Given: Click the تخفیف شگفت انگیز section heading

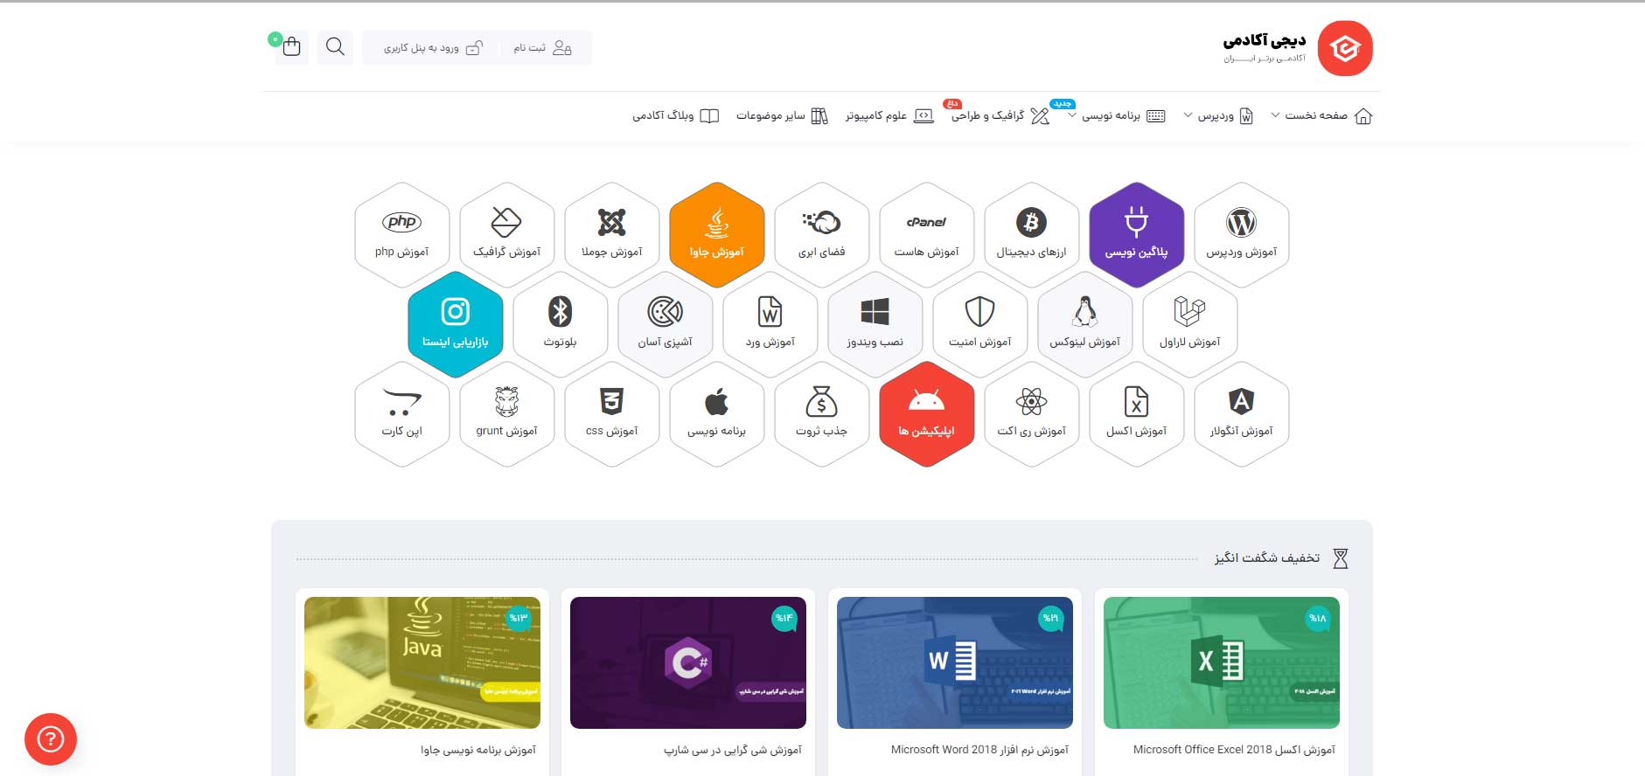Looking at the screenshot, I should point(1267,558).
